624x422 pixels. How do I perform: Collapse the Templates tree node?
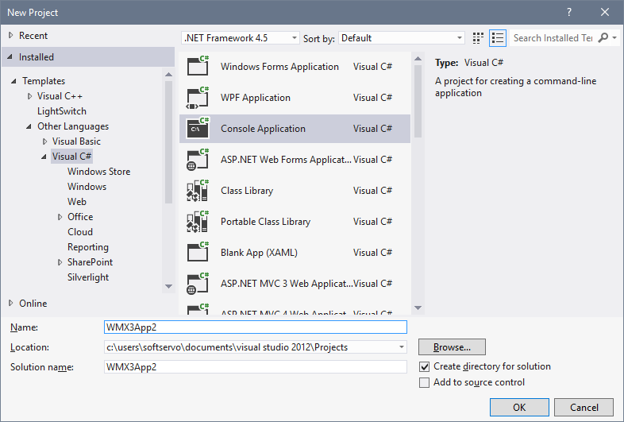point(14,81)
